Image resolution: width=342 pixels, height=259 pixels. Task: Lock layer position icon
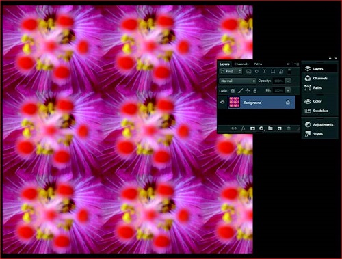point(248,91)
